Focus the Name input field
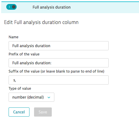The height and width of the screenshot is (122, 139). (59, 46)
